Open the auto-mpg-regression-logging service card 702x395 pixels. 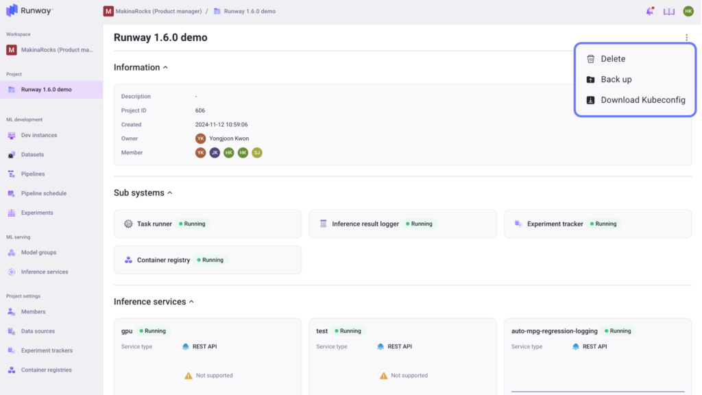coord(554,331)
